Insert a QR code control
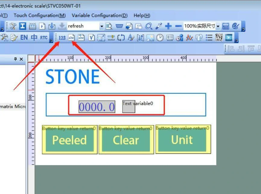 [x=219, y=37]
